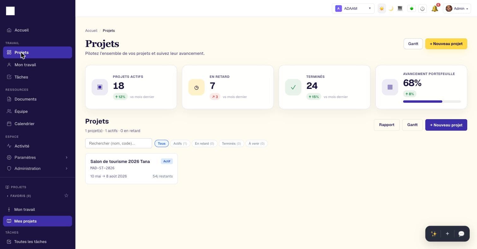Viewport: 477px width, 249px height.
Task: Open Calendrier in the sidebar
Action: [38, 124]
